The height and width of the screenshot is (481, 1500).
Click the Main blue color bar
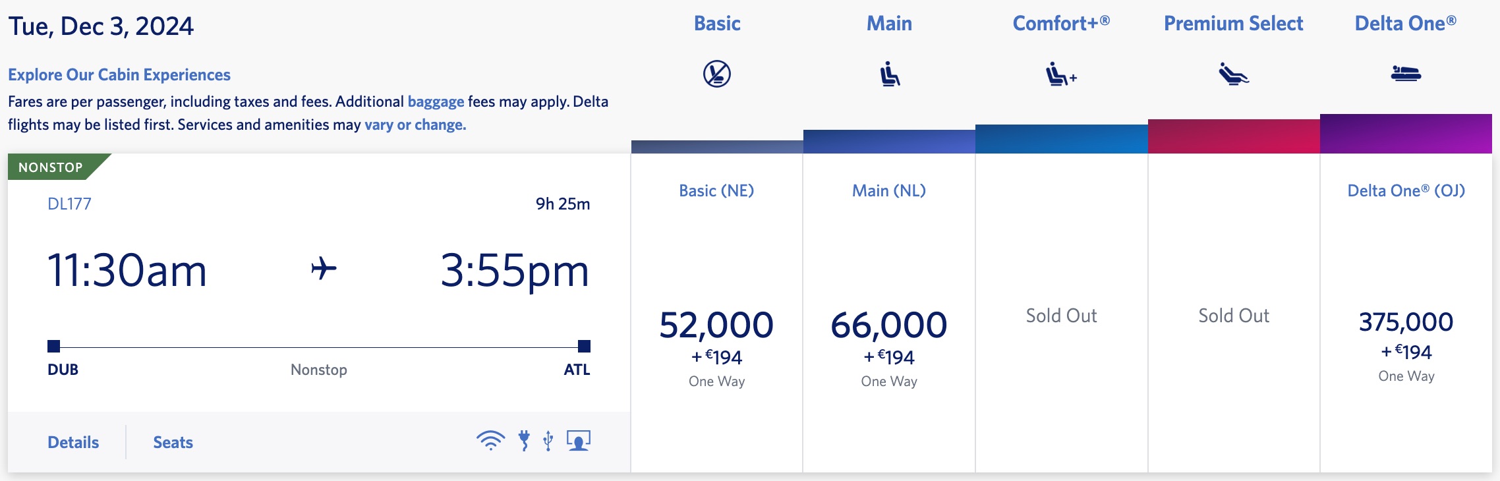(x=889, y=142)
